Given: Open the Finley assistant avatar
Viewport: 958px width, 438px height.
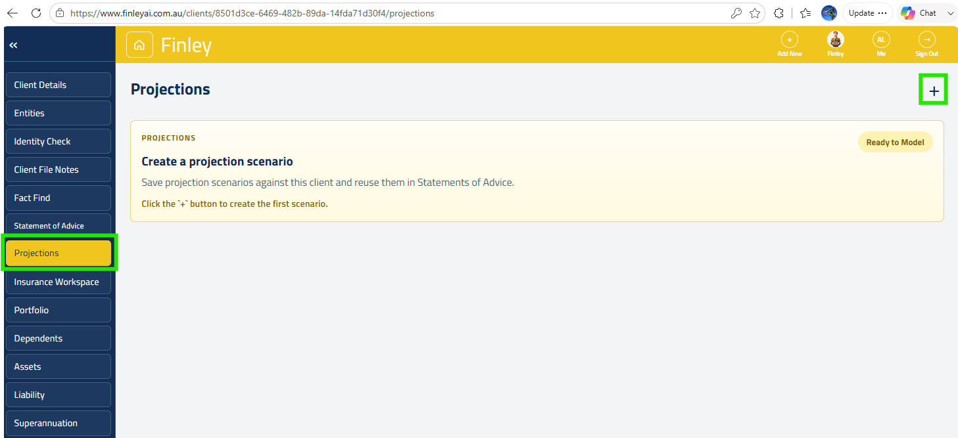Looking at the screenshot, I should point(836,39).
